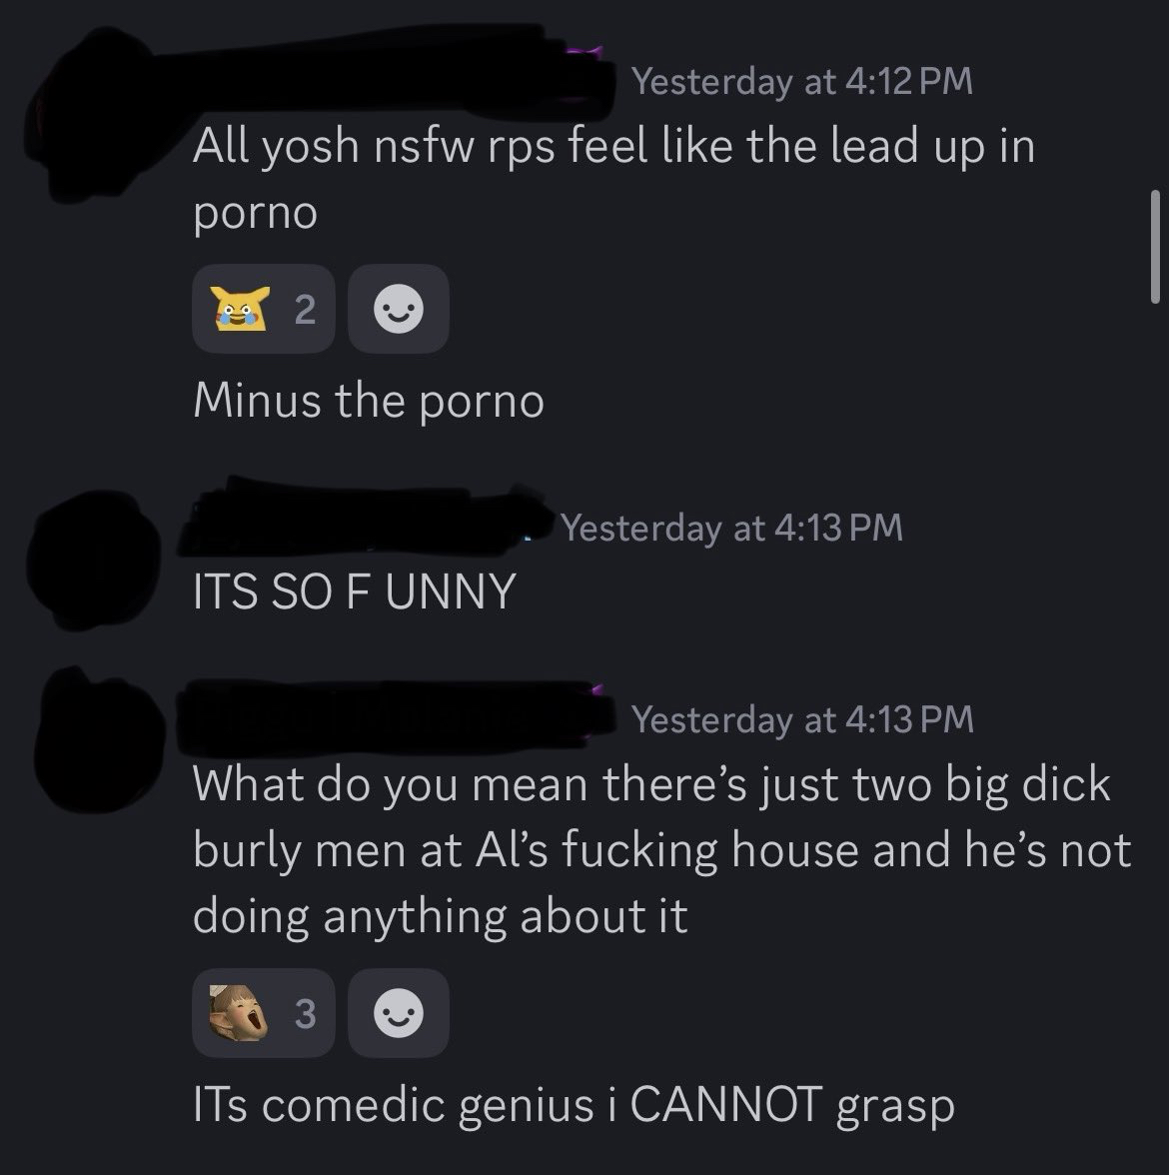Select the Minus the porno message
This screenshot has width=1169, height=1175.
[x=369, y=401]
